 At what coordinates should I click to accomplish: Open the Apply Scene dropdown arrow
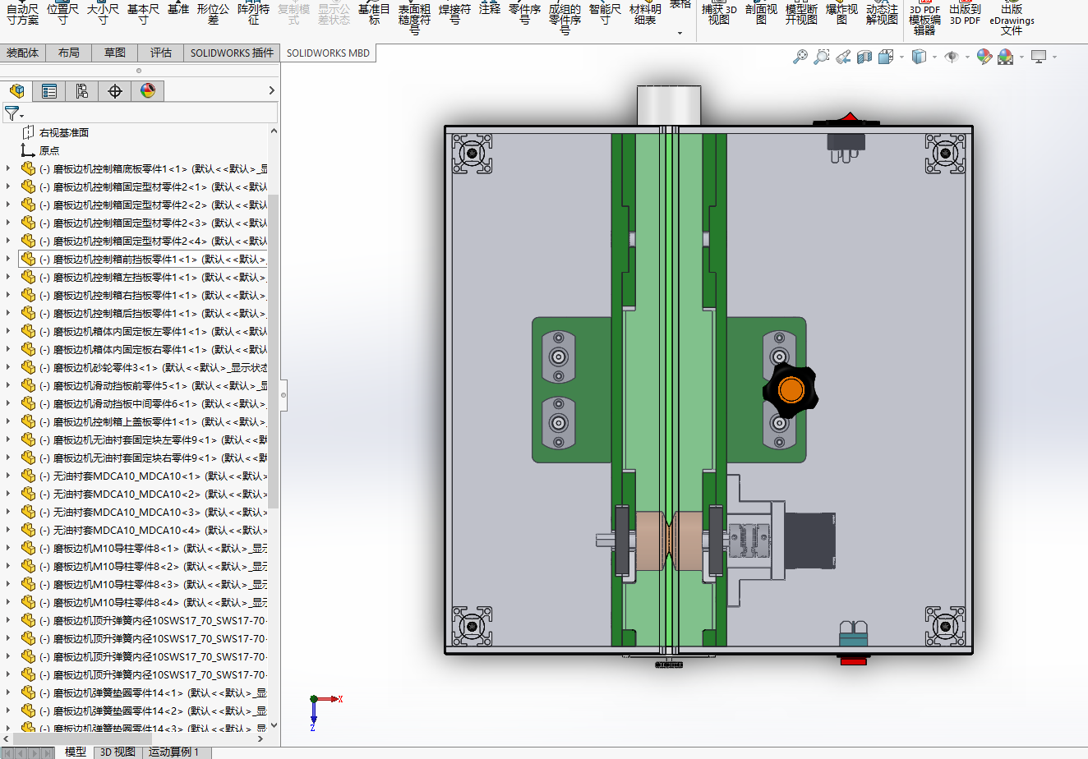(x=1021, y=57)
